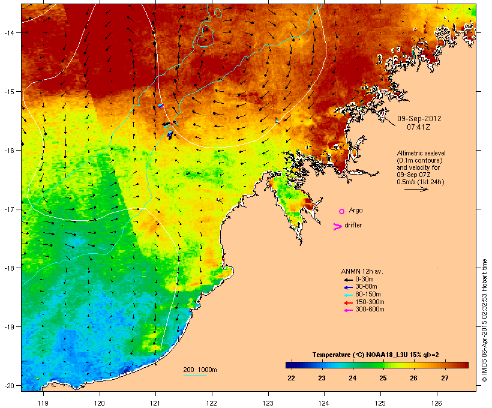
Task: Click latitude axis label -19
Action: [x=9, y=327]
